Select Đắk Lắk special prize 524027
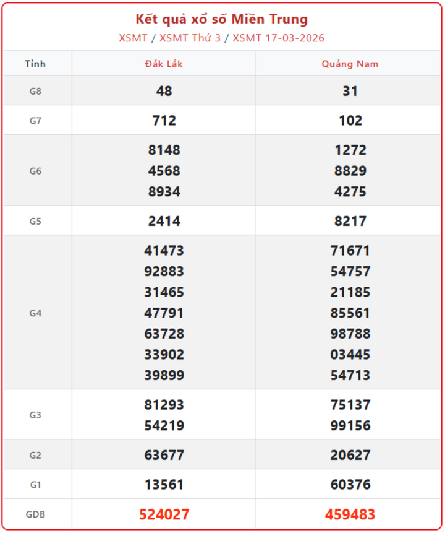 [x=164, y=514]
